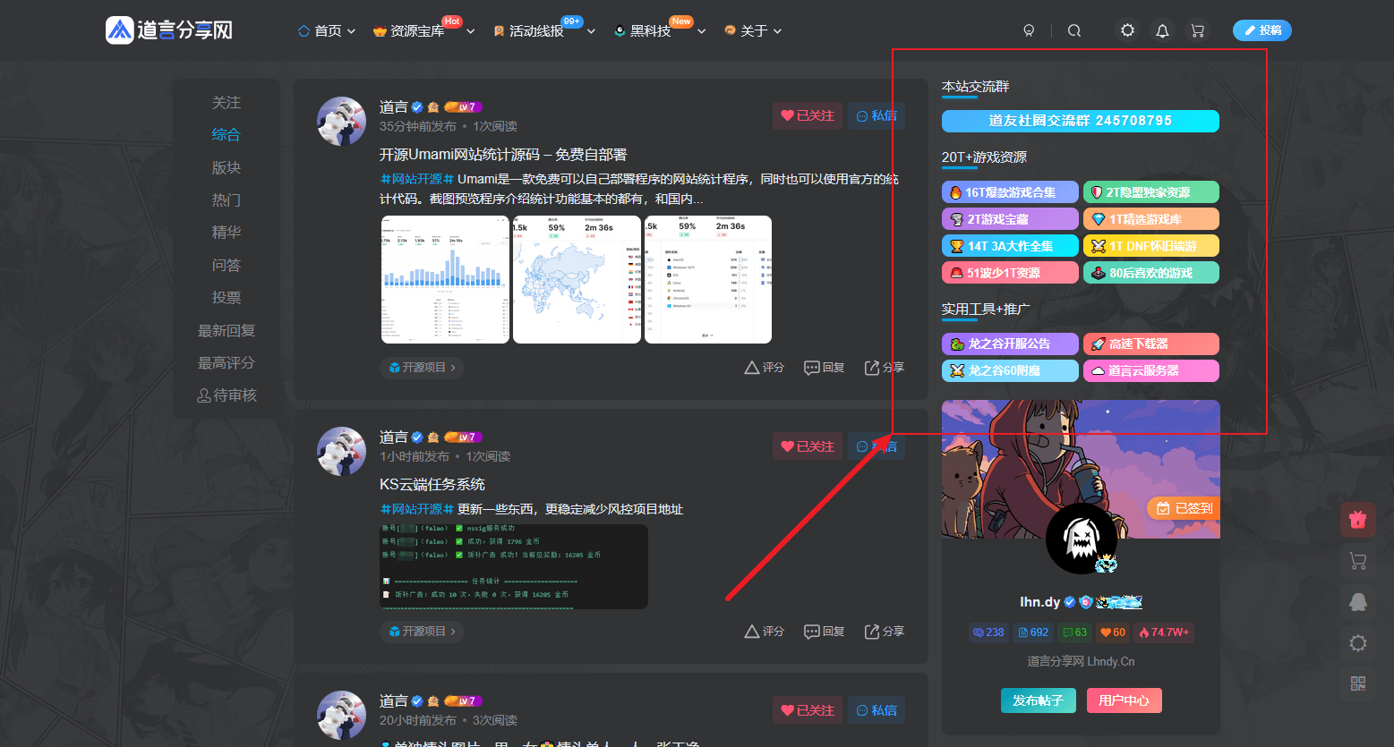The height and width of the screenshot is (747, 1394).
Task: Open the search icon in the header
Action: coord(1073,30)
